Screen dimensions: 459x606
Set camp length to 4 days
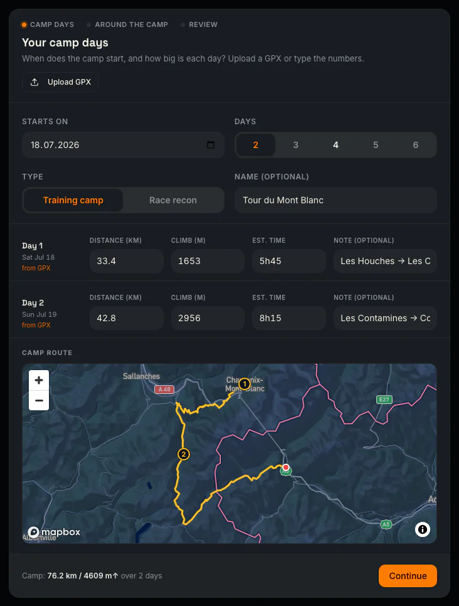click(335, 145)
